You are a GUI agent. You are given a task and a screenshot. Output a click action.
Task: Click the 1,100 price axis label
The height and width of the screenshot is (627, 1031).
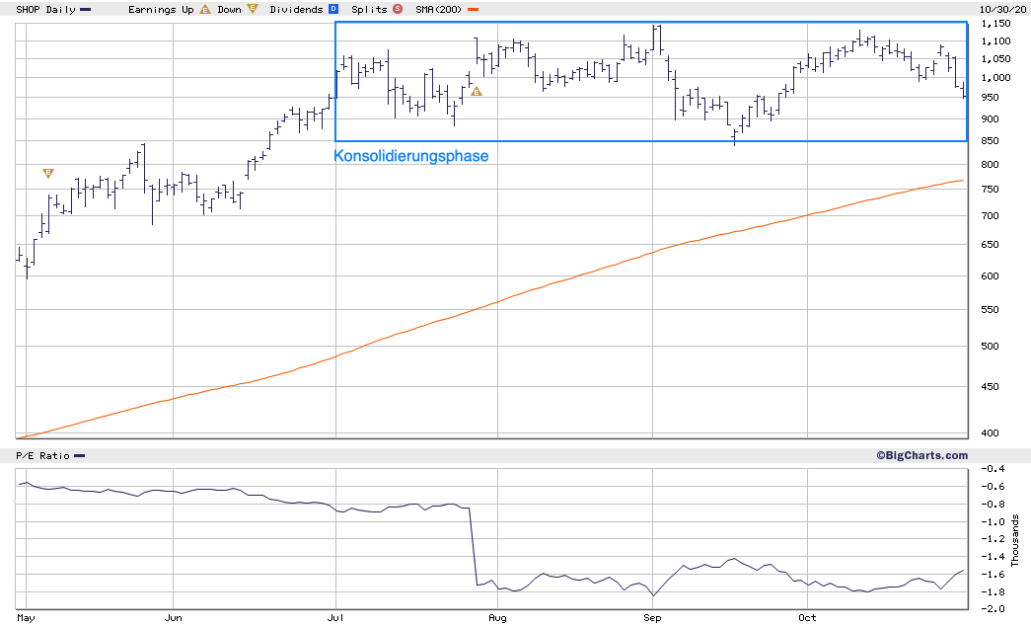point(995,41)
